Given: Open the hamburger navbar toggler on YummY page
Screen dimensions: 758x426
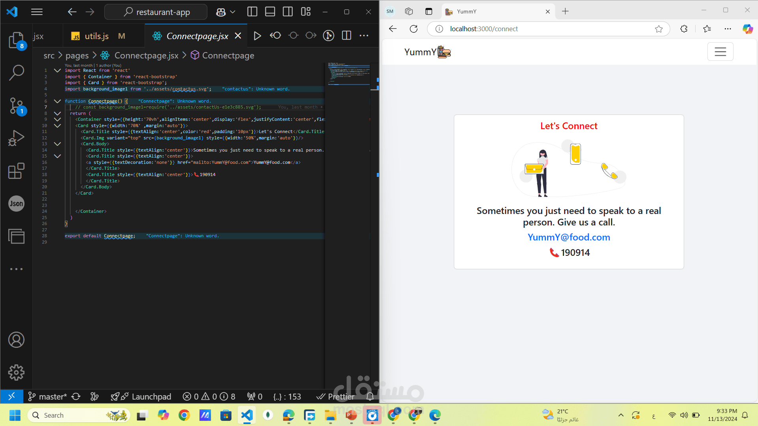Looking at the screenshot, I should tap(720, 52).
